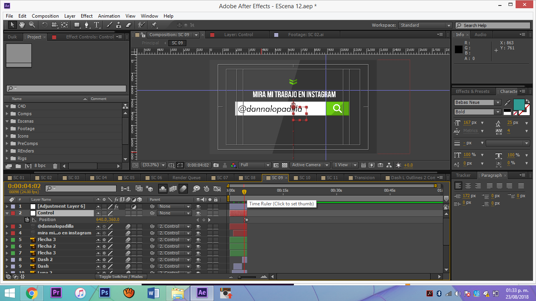Click the timeline zoom slider

(247, 277)
